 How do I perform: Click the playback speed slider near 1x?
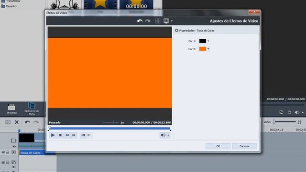click(x=110, y=122)
